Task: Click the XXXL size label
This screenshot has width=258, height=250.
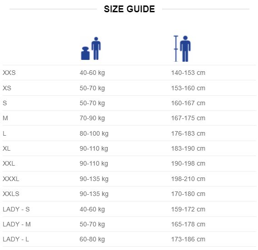Action: pos(11,179)
